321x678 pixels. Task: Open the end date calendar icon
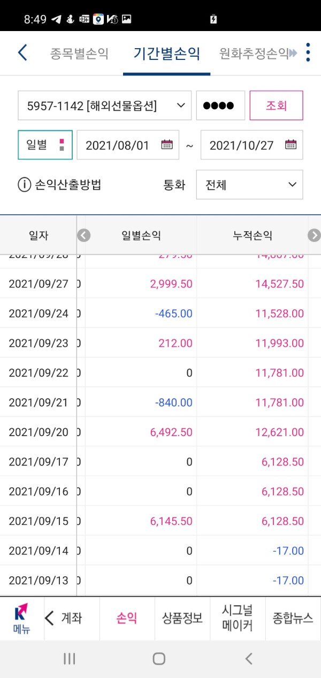[x=291, y=144]
